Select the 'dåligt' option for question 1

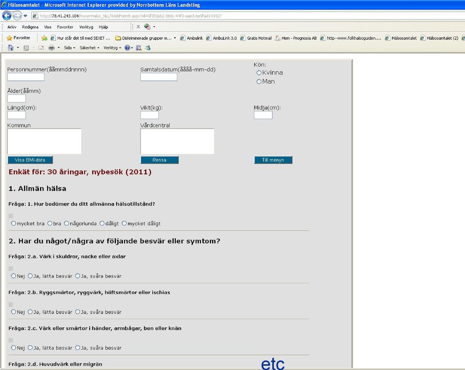point(102,223)
